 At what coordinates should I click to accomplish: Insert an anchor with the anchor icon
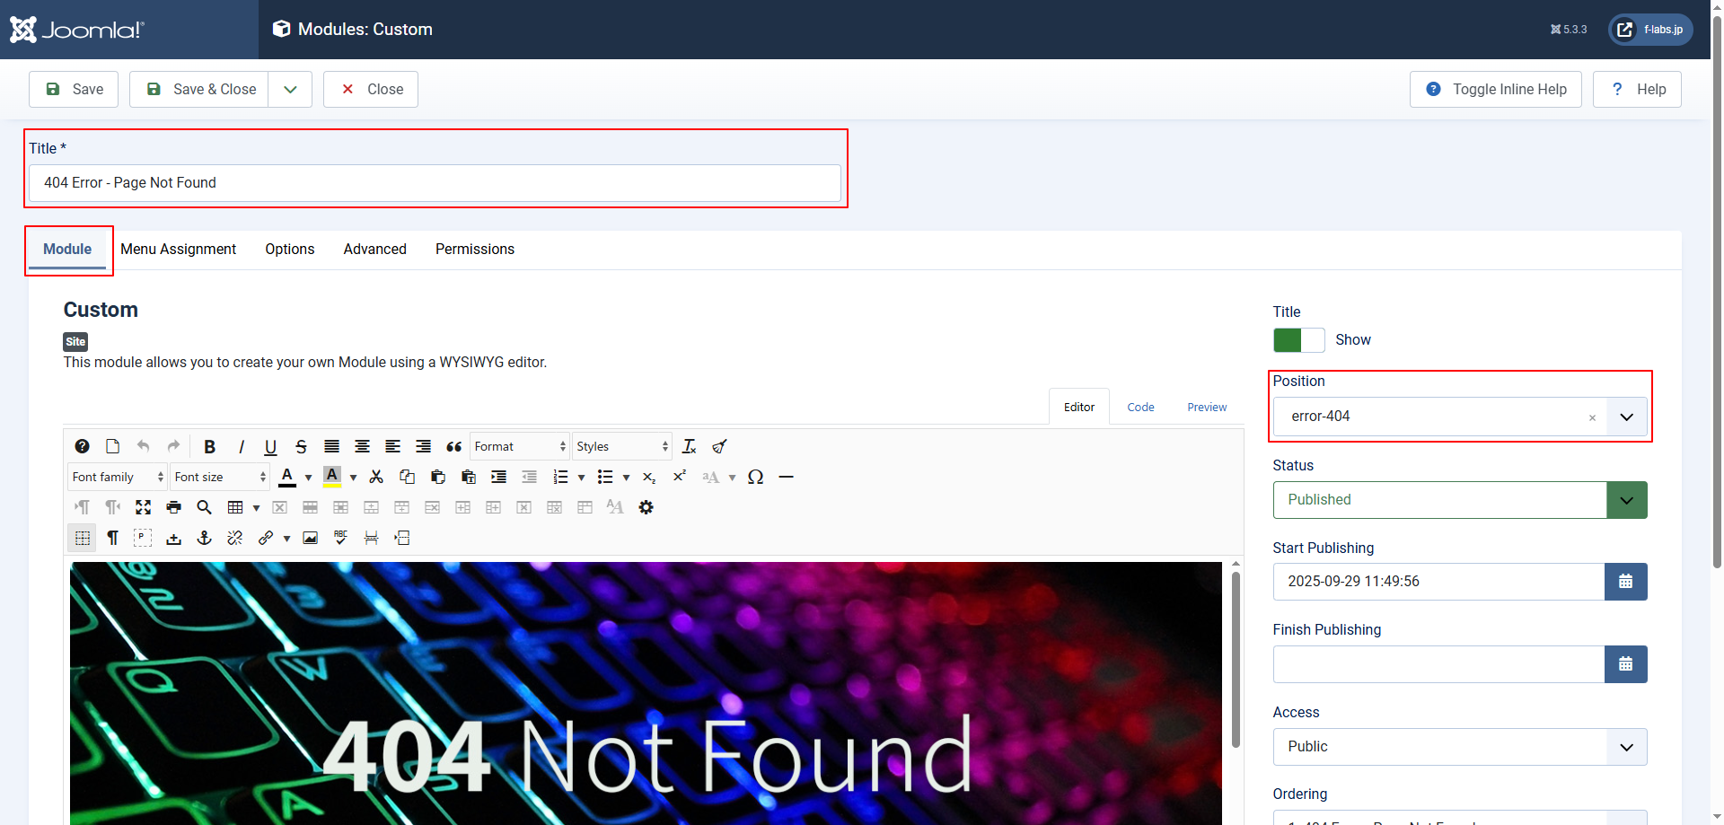click(x=204, y=539)
